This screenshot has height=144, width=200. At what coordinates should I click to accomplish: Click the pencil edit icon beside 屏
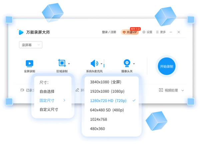point(77,90)
